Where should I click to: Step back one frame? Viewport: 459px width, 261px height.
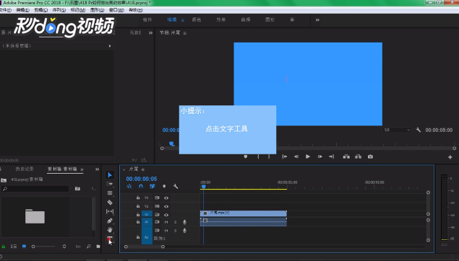point(296,156)
